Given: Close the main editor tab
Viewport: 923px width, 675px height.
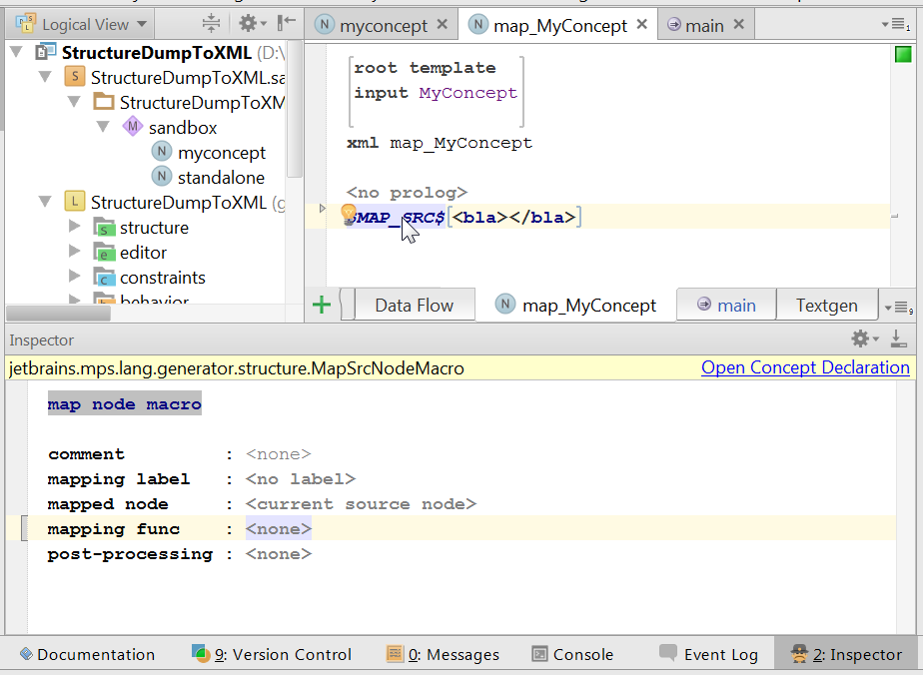Looking at the screenshot, I should click(x=738, y=25).
